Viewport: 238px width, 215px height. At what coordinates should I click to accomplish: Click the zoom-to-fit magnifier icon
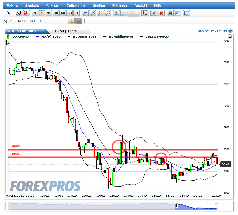click(100, 13)
